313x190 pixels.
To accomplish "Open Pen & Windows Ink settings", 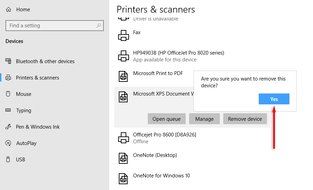I will [38, 127].
